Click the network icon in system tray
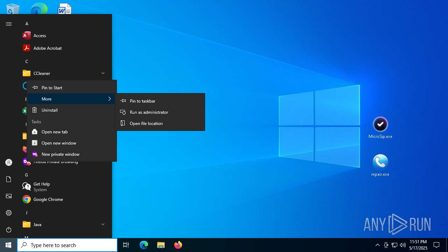The height and width of the screenshot is (252, 448). point(394,245)
